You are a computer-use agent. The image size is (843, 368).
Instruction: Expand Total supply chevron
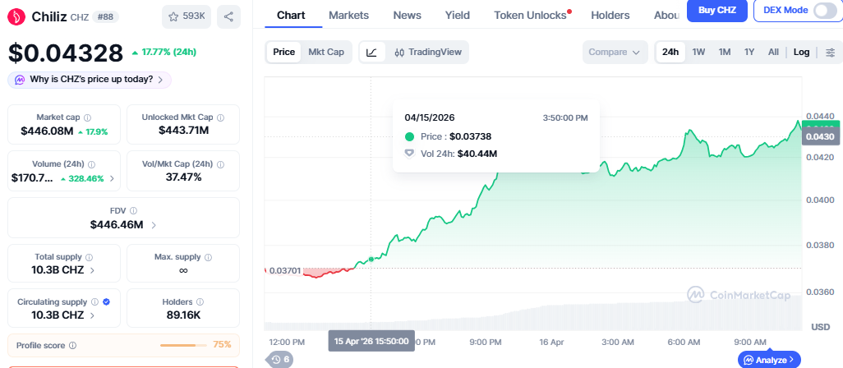tap(92, 270)
